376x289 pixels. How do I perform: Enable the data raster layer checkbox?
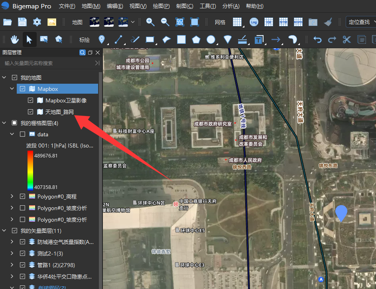click(23, 134)
